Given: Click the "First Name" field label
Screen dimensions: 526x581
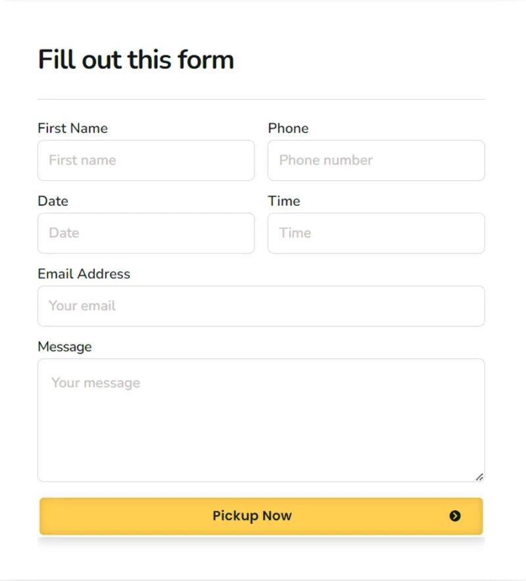Looking at the screenshot, I should coord(72,128).
